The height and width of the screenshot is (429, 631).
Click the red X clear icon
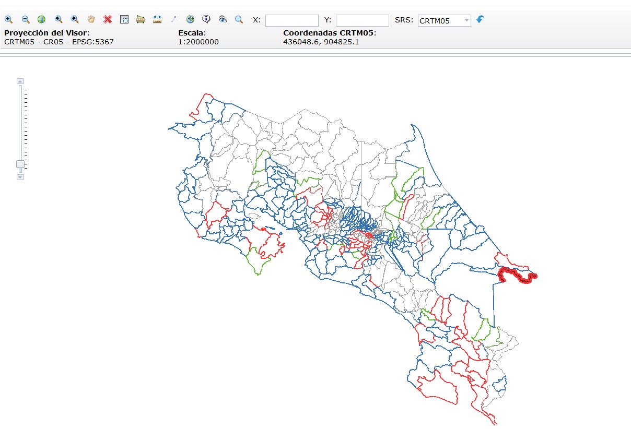(x=108, y=19)
